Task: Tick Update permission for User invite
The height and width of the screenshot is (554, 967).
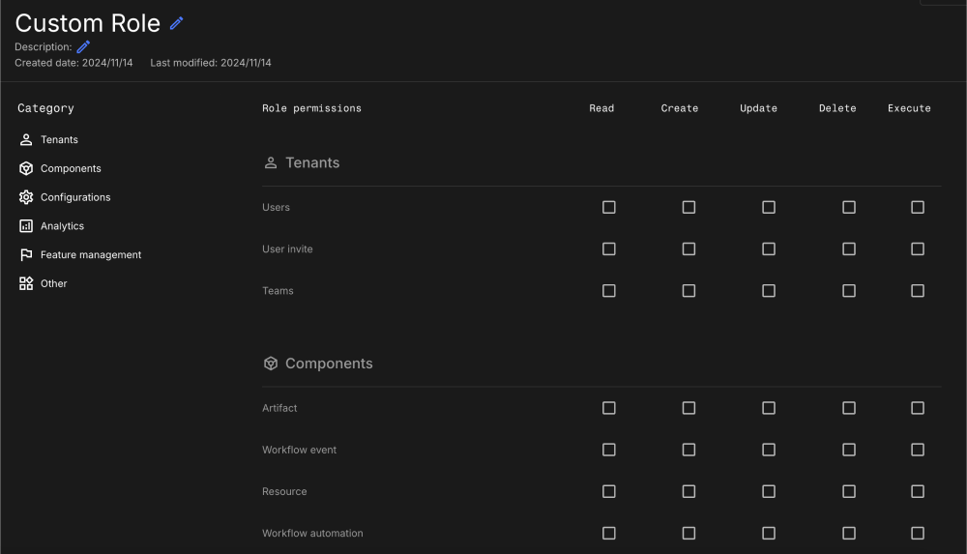Action: (x=769, y=249)
